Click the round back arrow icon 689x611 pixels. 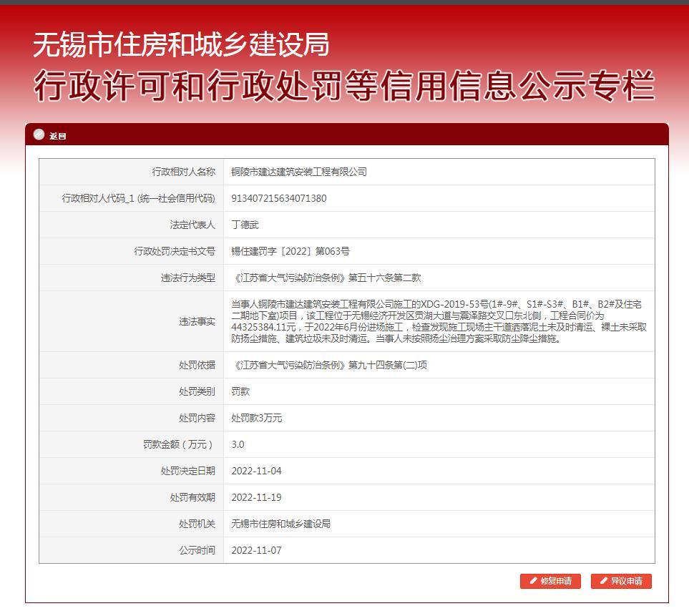point(39,135)
